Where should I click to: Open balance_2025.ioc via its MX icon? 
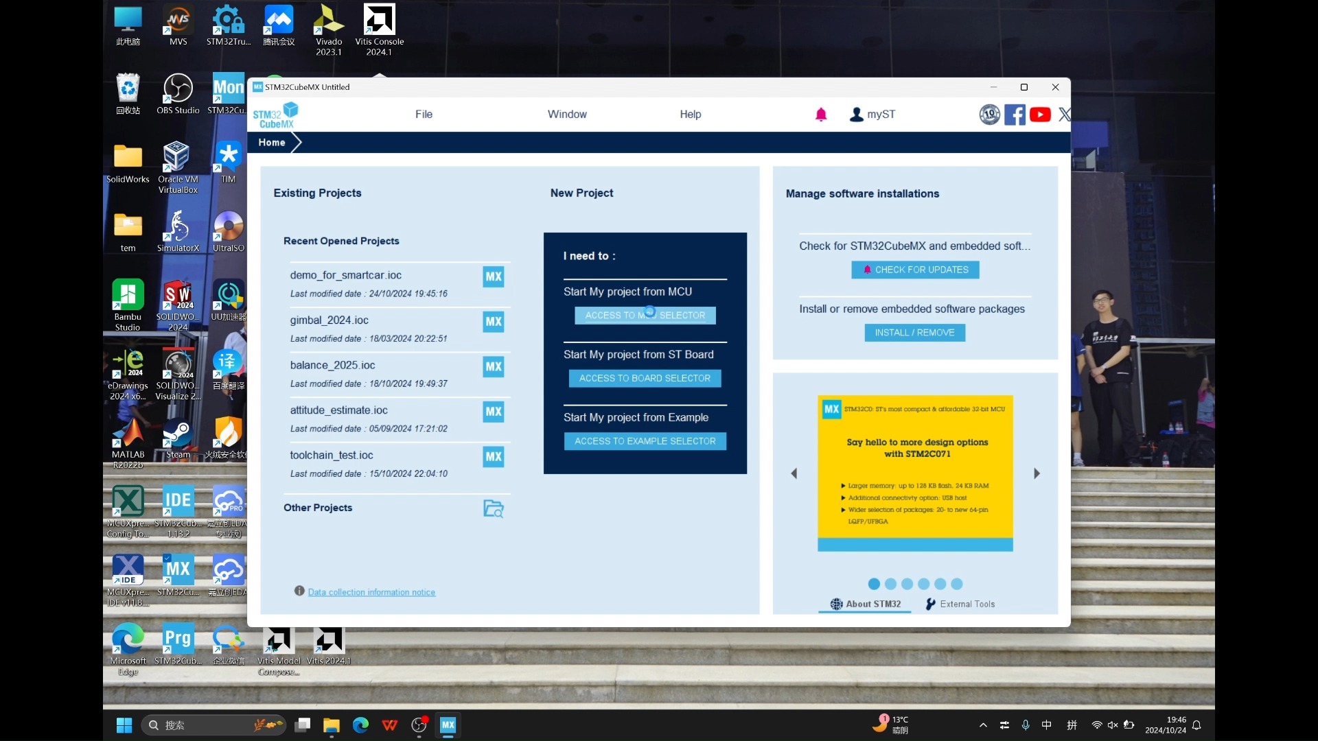pos(494,366)
